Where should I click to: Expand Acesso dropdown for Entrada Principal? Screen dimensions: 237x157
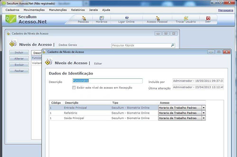pyautogui.click(x=204, y=108)
